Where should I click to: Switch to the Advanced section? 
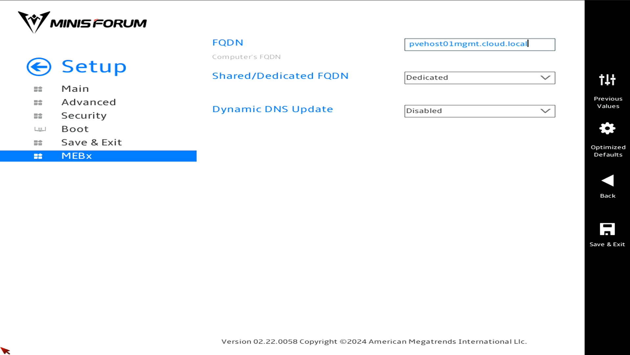[88, 102]
